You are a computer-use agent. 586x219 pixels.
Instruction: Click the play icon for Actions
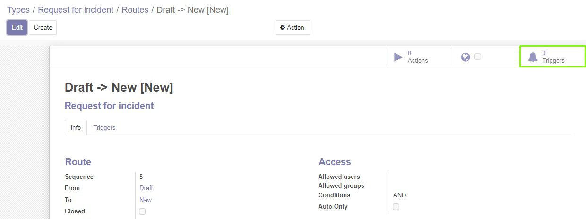(398, 57)
